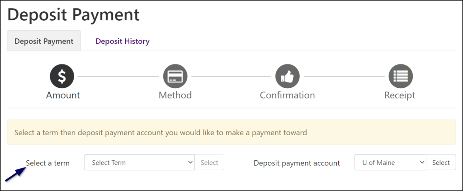463x191 pixels.
Task: Click the list-style Receipt step icon
Action: click(400, 77)
